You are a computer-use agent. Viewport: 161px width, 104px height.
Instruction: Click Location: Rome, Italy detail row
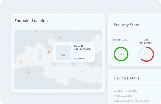tap(125, 91)
